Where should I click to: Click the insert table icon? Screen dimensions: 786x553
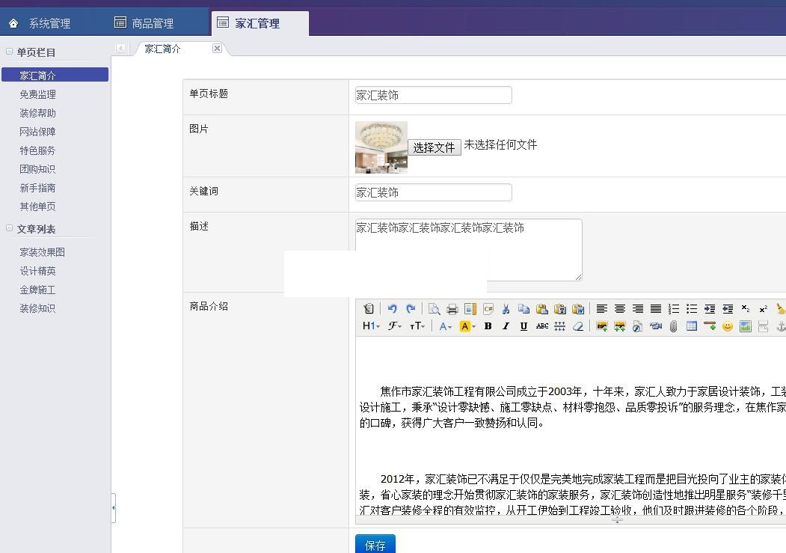(692, 326)
